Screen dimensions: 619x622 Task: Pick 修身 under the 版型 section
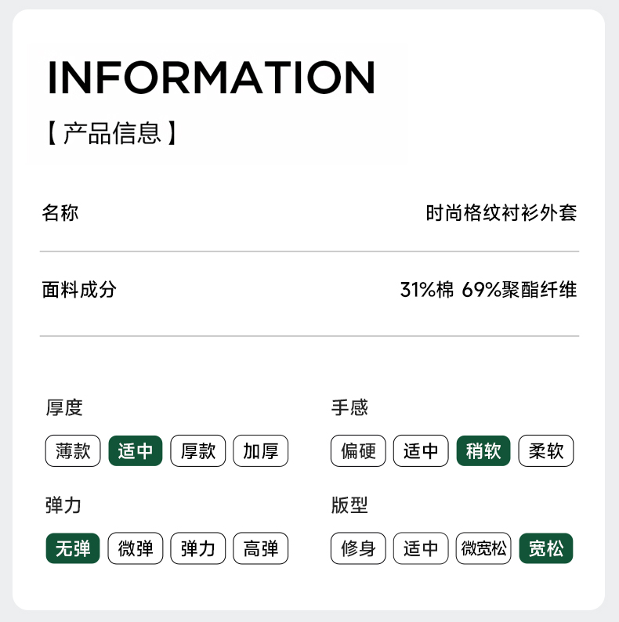coord(358,548)
